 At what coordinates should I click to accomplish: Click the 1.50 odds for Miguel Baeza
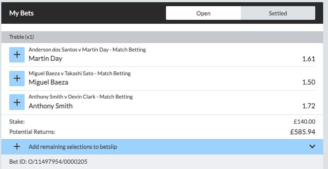click(x=309, y=82)
